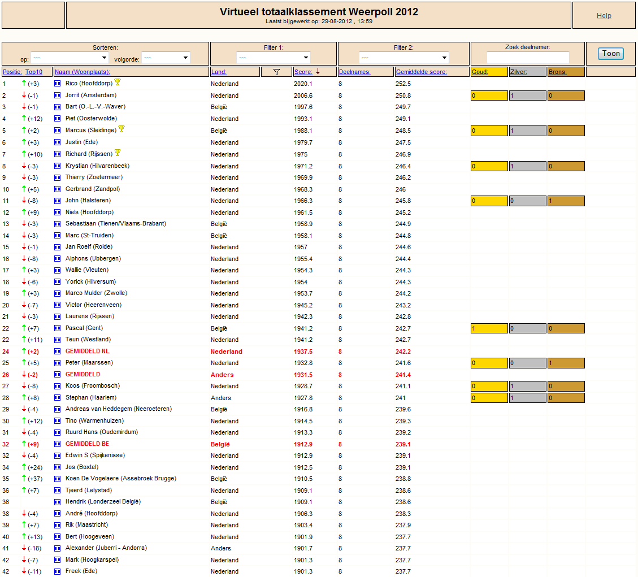The image size is (638, 577).
Task: Open the 'op' sorting dropdown
Action: (70, 58)
